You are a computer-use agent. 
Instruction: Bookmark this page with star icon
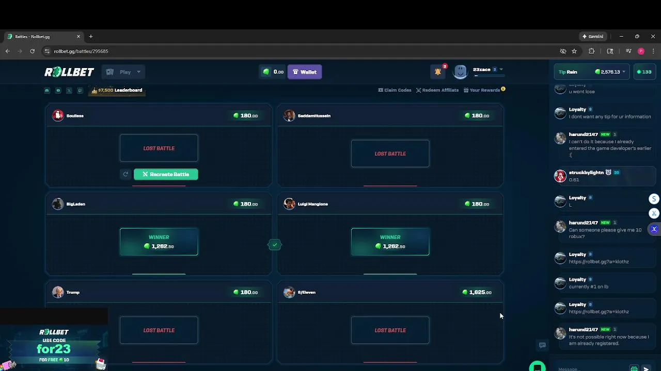coord(574,51)
